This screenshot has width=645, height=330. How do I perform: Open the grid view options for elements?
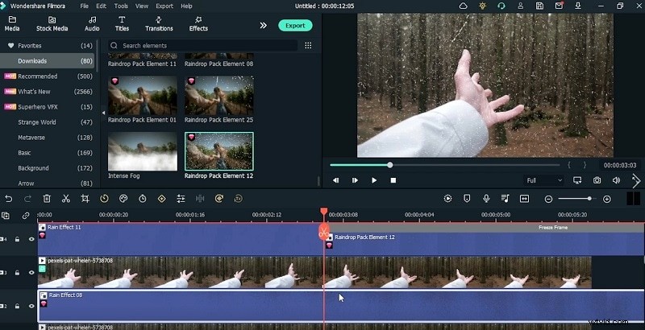308,46
